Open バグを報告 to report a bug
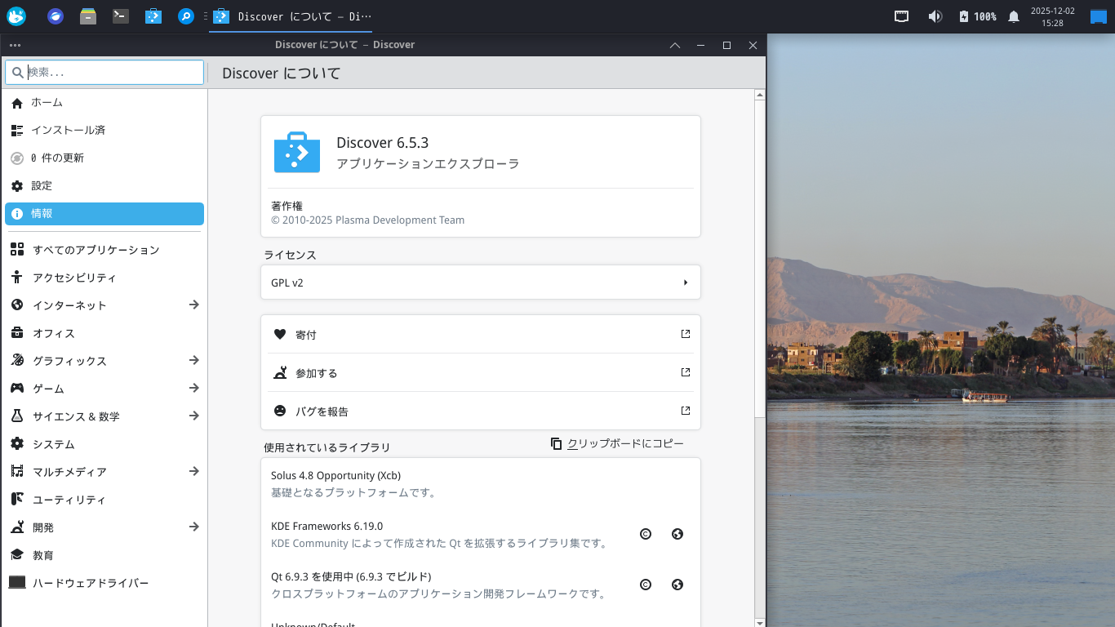The image size is (1115, 627). coord(321,411)
